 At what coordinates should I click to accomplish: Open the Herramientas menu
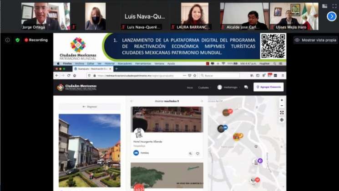pyautogui.click(x=143, y=64)
